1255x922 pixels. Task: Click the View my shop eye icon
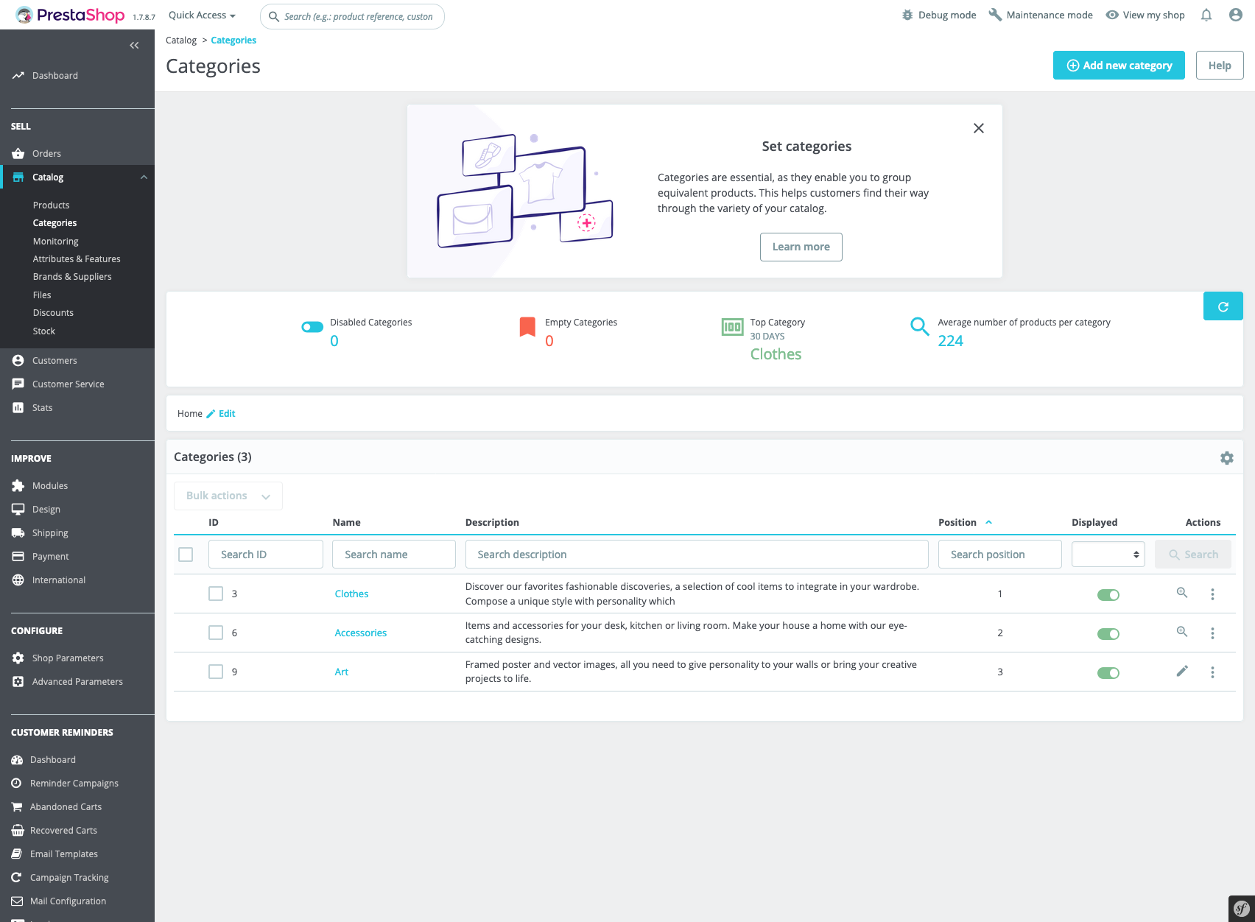[x=1112, y=15]
